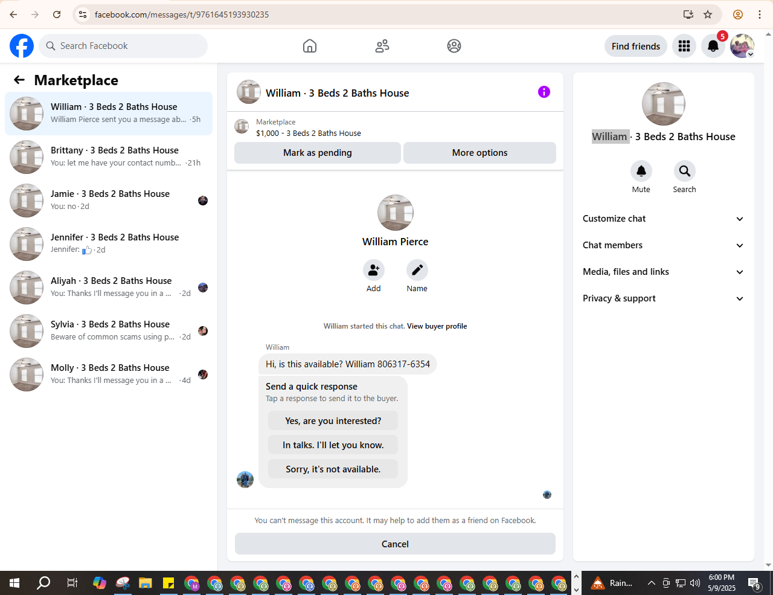Send quick response 'In talks. I'll let you know.'
Image resolution: width=773 pixels, height=595 pixels.
click(333, 445)
